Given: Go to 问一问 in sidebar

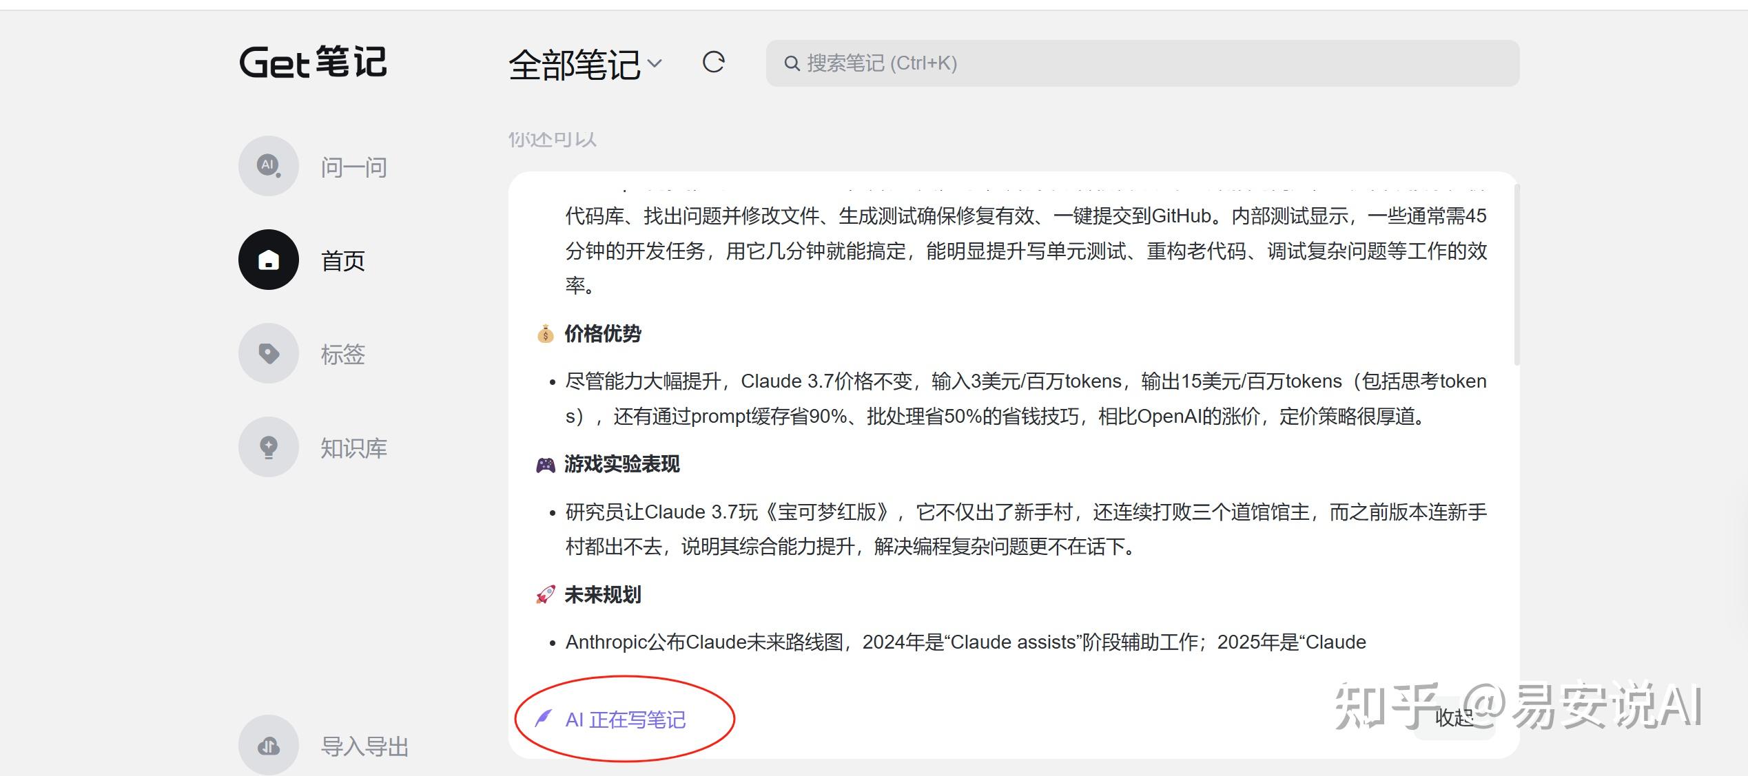Looking at the screenshot, I should point(353,167).
